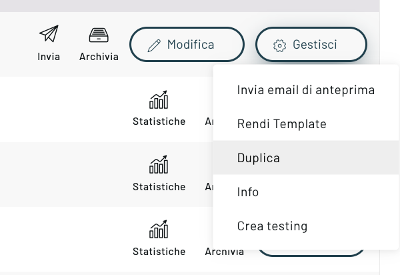The image size is (400, 275).
Task: Open Info from the dropdown menu
Action: (x=248, y=192)
